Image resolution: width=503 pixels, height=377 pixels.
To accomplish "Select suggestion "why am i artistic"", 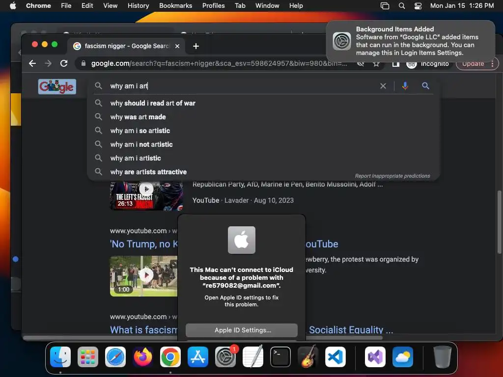I will pos(263,159).
